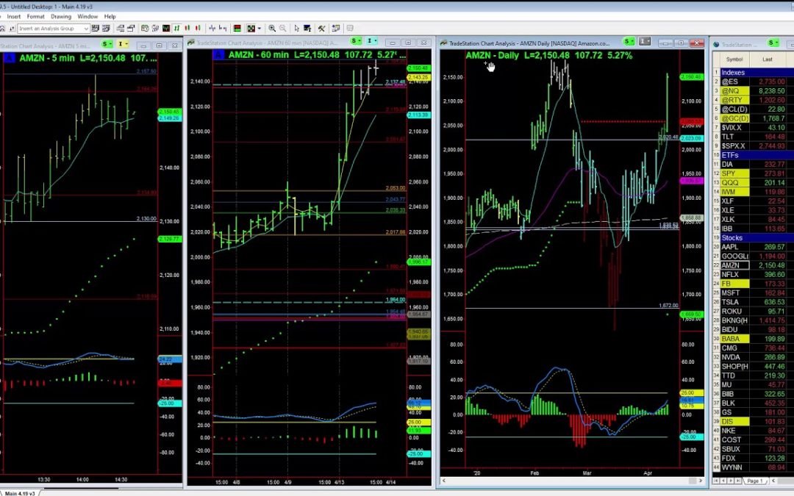Click the green checkered pattern toolbar icon

pos(251,29)
